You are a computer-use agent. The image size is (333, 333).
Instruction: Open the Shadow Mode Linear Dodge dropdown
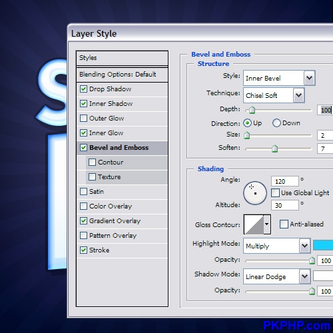[x=276, y=276]
